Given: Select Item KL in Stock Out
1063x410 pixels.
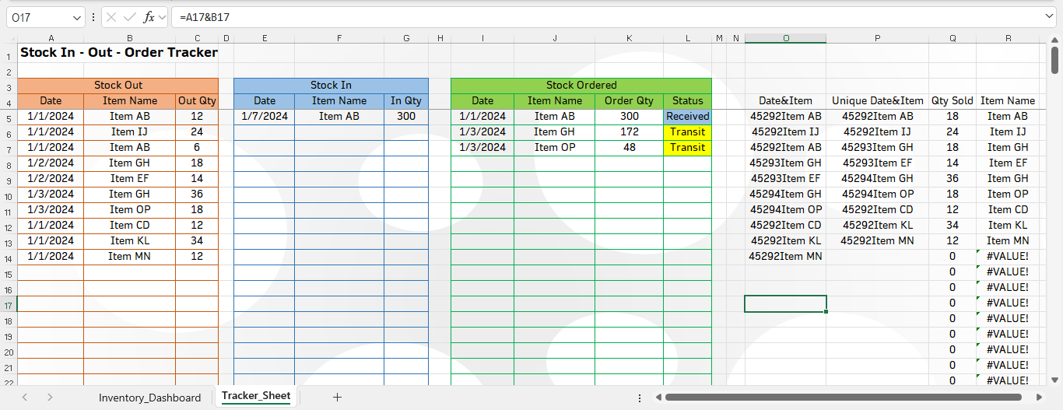Looking at the screenshot, I should [x=129, y=241].
